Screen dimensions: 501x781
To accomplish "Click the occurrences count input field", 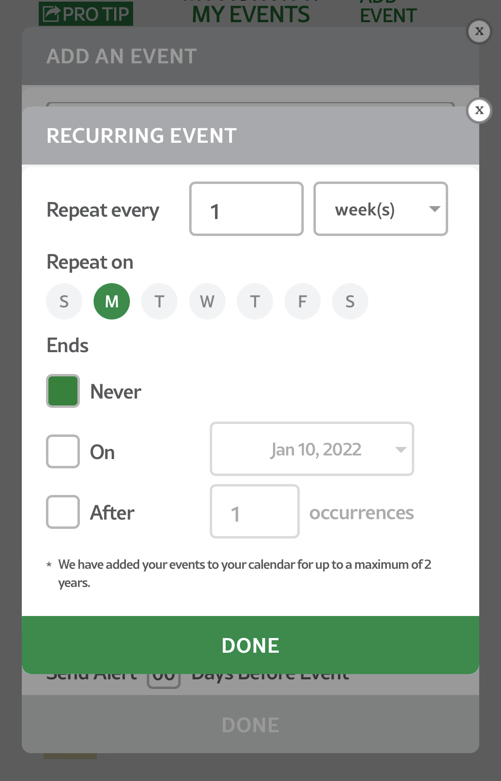I will [255, 512].
